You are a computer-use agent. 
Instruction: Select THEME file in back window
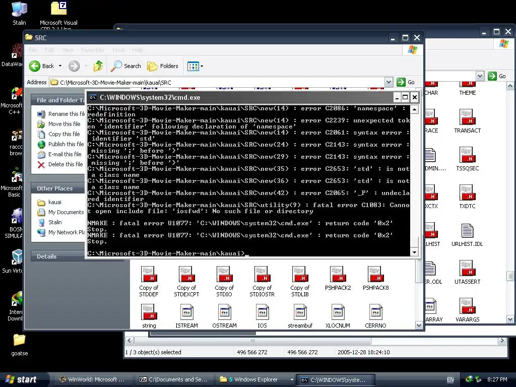tap(467, 89)
